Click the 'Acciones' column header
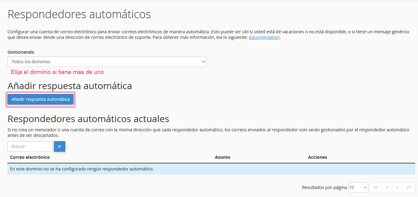Viewport: 418px width, 197px height. click(317, 157)
